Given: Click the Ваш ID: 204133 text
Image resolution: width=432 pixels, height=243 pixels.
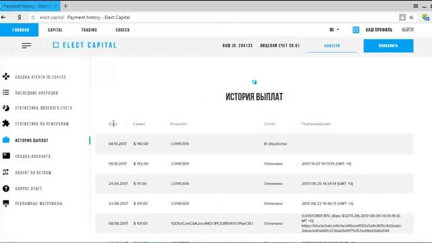Looking at the screenshot, I should pos(238,46).
